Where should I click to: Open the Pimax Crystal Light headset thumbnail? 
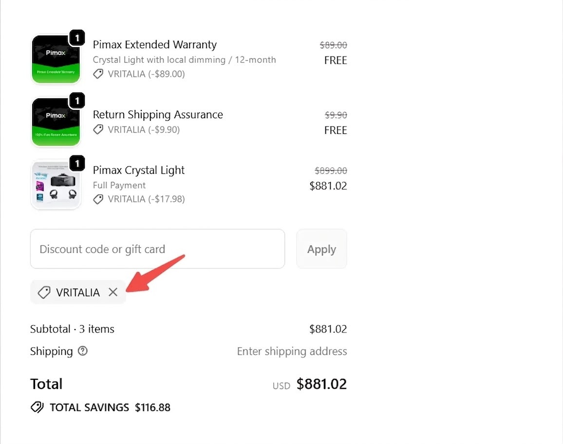(56, 185)
